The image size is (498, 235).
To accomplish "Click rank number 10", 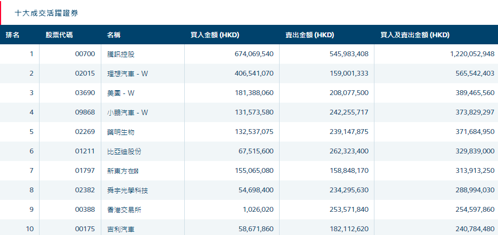I will (x=30, y=229).
